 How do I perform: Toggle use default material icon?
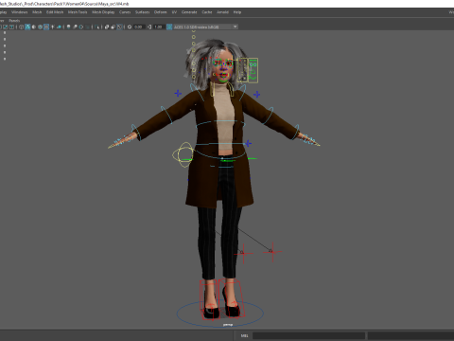[x=34, y=27]
